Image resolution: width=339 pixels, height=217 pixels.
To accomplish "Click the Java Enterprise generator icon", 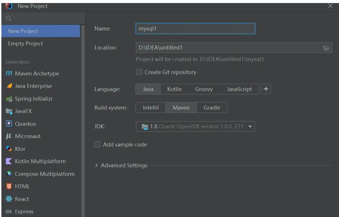I will click(9, 86).
